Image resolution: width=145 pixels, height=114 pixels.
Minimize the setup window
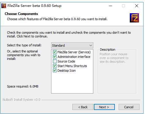pyautogui.click(x=111, y=6)
